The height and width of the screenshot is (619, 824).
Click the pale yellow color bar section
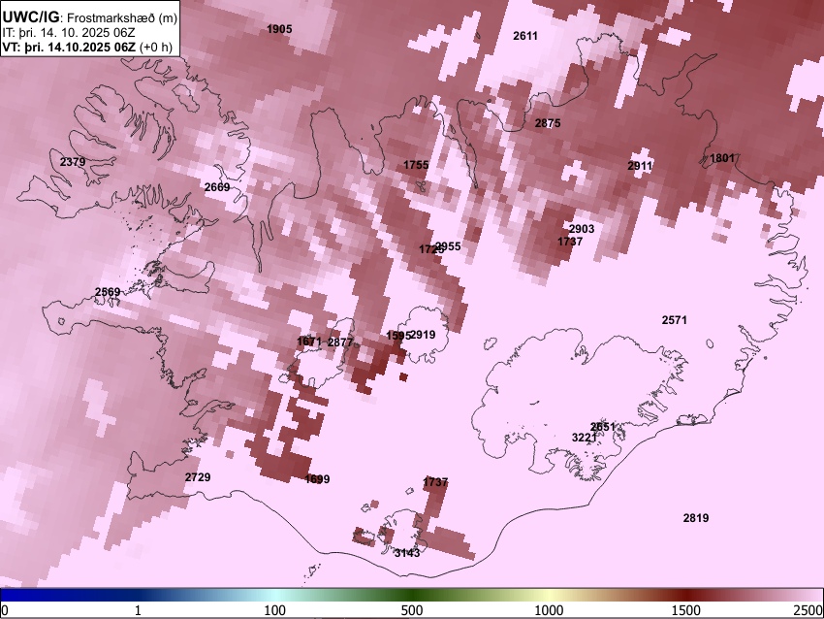pos(549,596)
